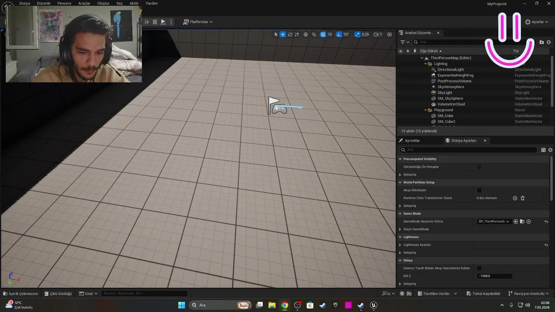Select SkyAtmosphere actor
The image size is (555, 312).
(452, 87)
